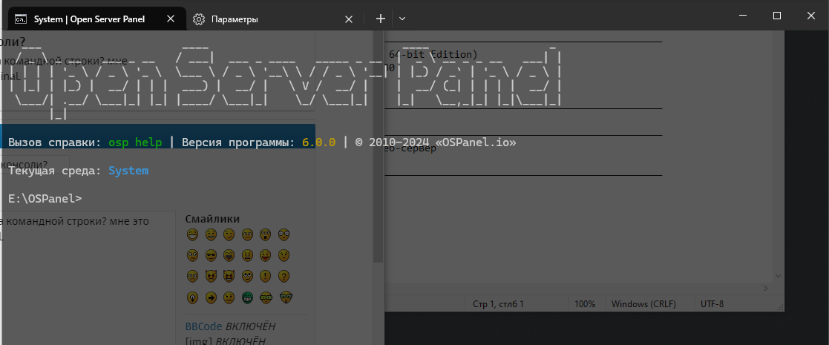Viewport: 829px width, 345px height.
Task: Click Notepad horizontal scrollbar right arrow
Action: pos(765,288)
